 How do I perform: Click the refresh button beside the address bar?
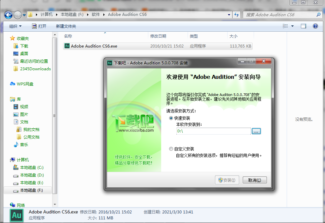[x=236, y=15]
